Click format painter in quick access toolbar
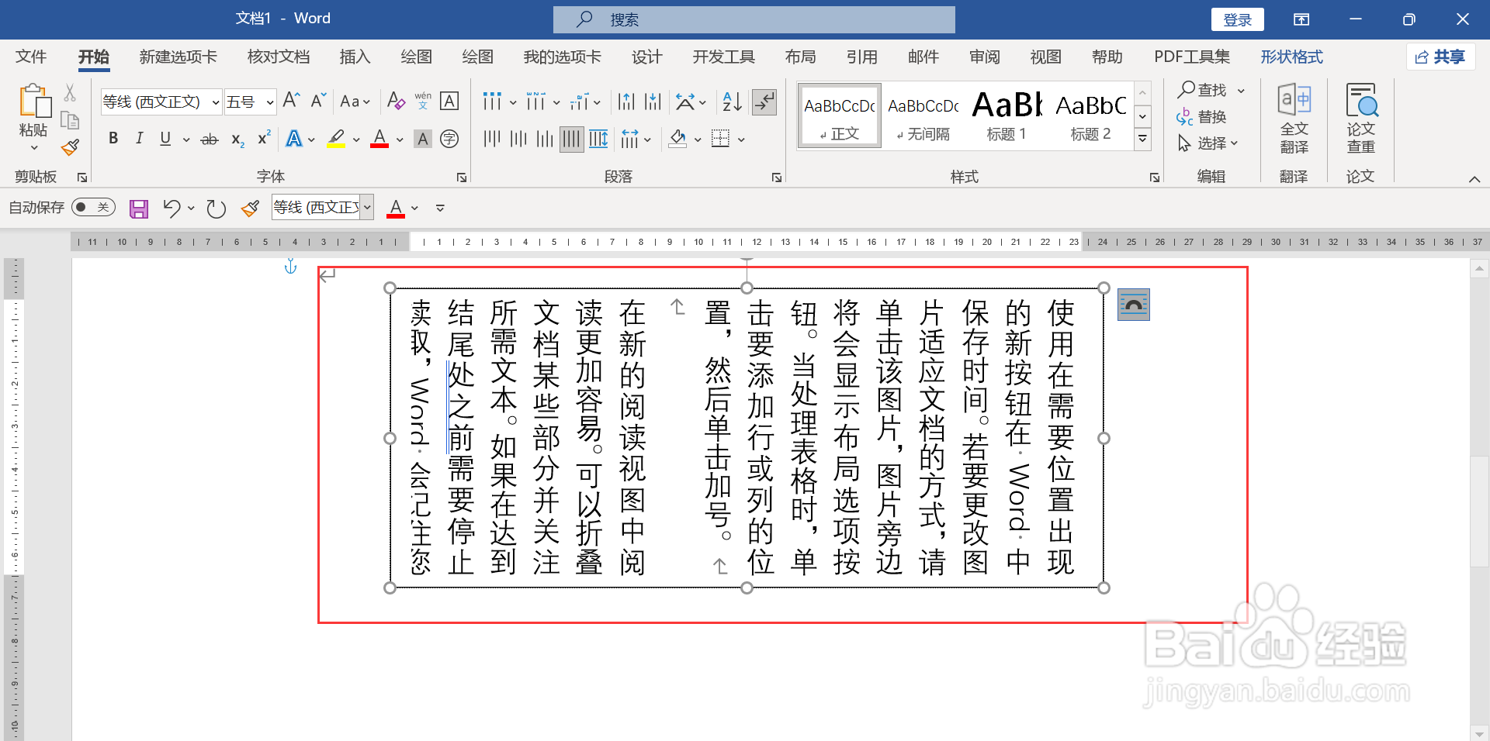The height and width of the screenshot is (741, 1490). point(250,208)
